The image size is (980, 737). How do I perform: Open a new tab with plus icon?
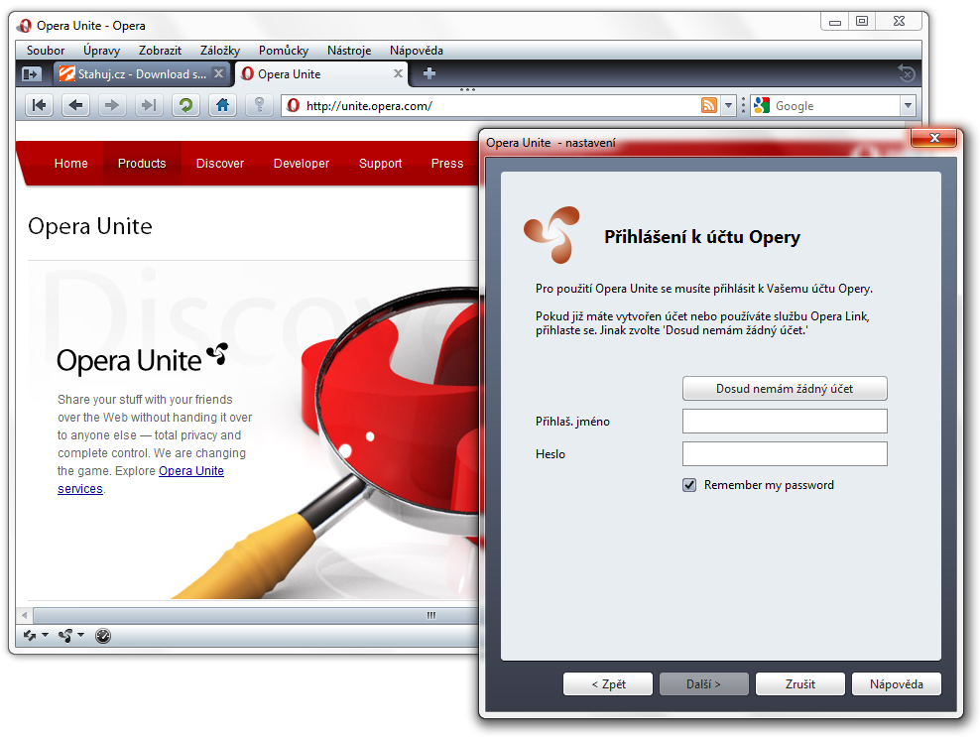[x=429, y=73]
